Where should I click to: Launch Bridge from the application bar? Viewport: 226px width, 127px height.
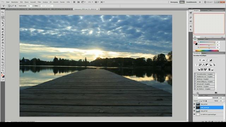[74, 2]
